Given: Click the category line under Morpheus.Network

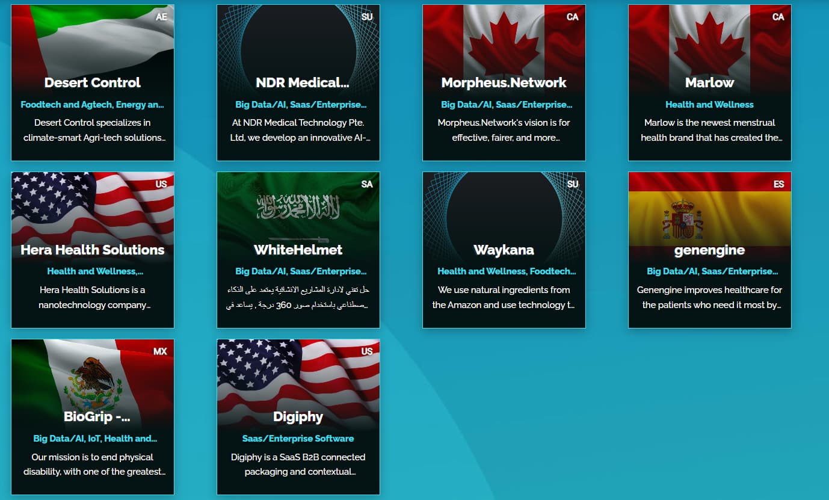Looking at the screenshot, I should click(507, 105).
